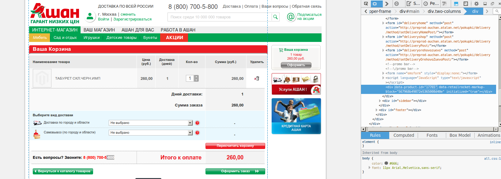Click the site search input field
The width and height of the screenshot is (501, 179).
pos(220,17)
